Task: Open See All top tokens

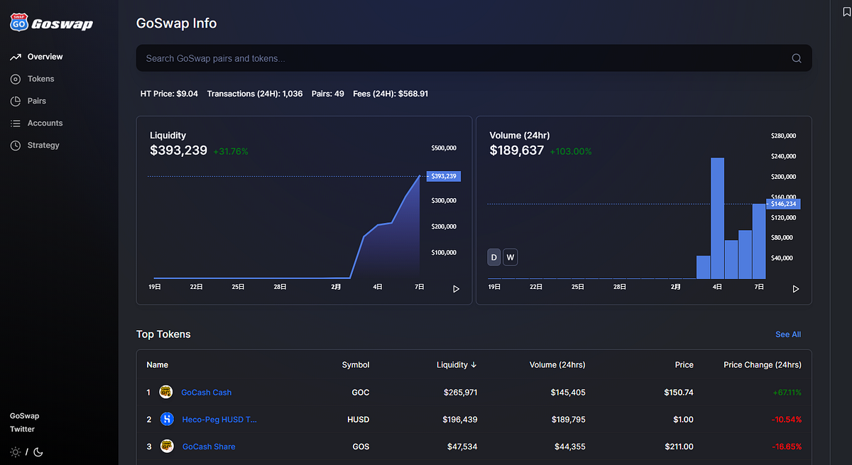Action: (x=788, y=334)
